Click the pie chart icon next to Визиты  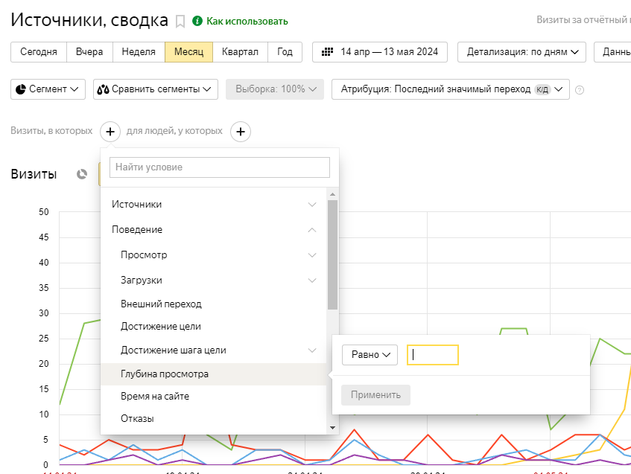[x=82, y=174]
